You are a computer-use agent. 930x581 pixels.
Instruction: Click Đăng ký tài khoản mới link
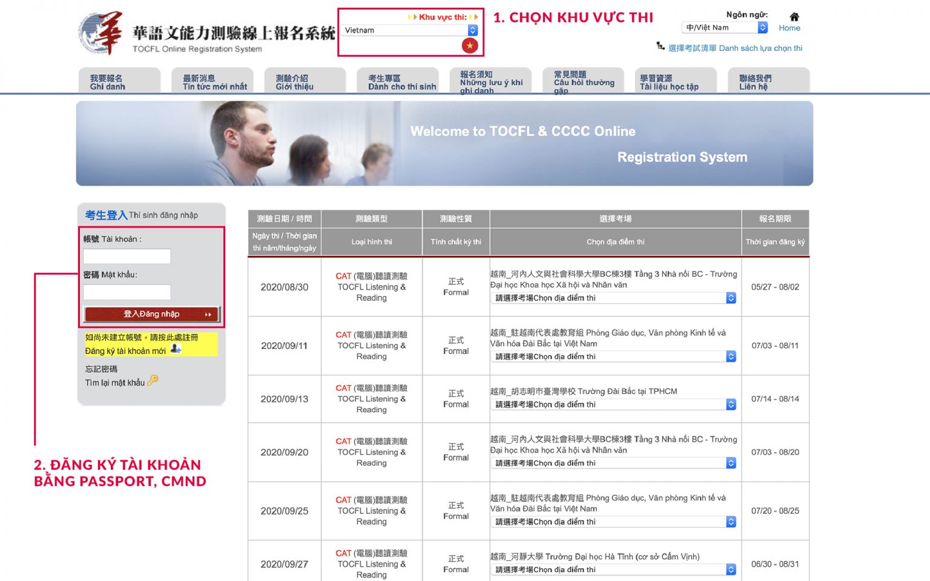[125, 351]
